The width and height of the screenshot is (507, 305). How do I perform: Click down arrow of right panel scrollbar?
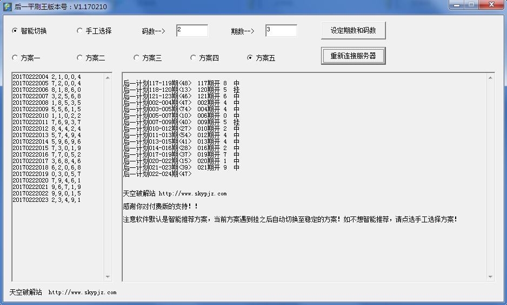coord(490,277)
